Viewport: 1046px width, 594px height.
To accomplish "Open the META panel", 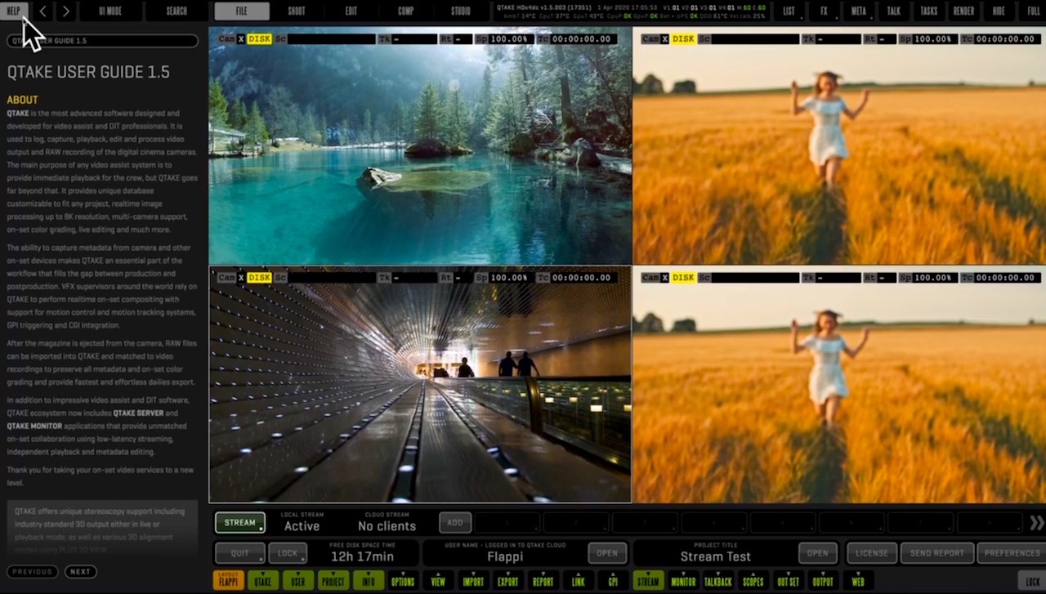I will [859, 11].
